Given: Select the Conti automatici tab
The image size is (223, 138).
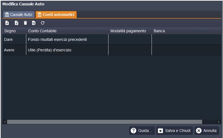Looking at the screenshot, I should point(56,14).
